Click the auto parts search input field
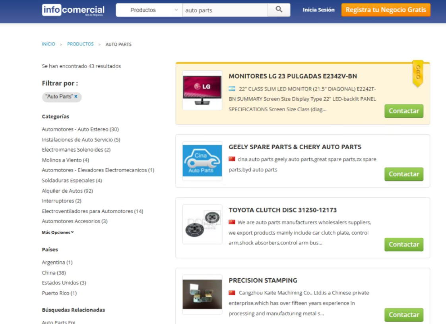This screenshot has height=324, width=446. (x=225, y=10)
